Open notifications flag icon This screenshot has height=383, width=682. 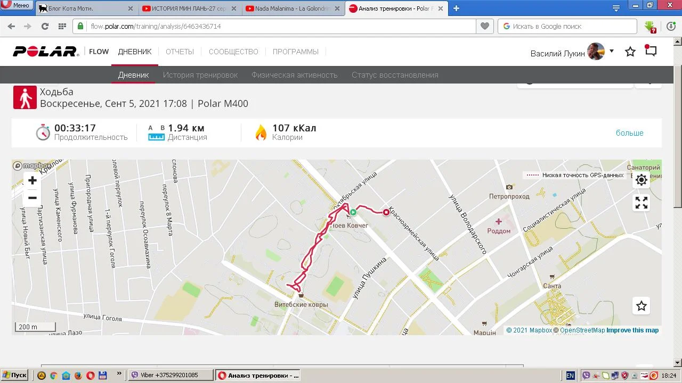click(x=651, y=51)
